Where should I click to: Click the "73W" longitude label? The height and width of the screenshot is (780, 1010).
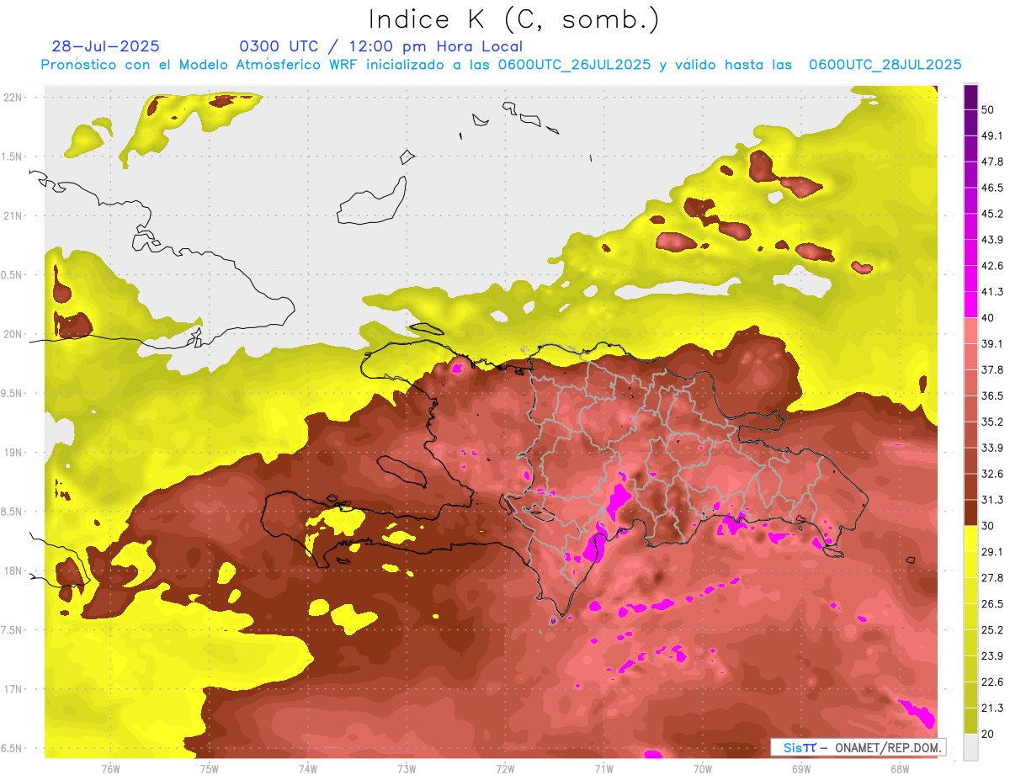407,768
